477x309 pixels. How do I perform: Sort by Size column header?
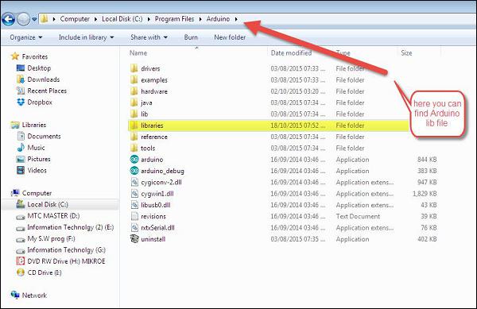[x=406, y=53]
